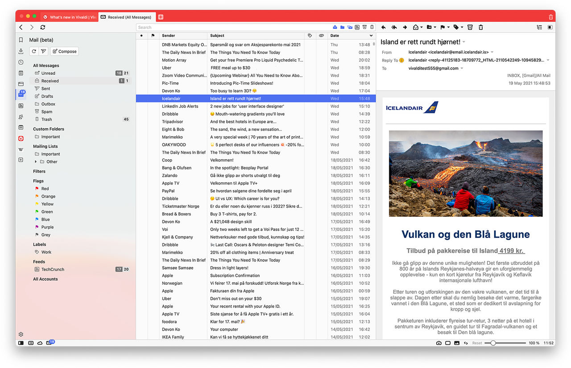Open the To address dropdown arrow
571x368 pixels.
coord(462,68)
